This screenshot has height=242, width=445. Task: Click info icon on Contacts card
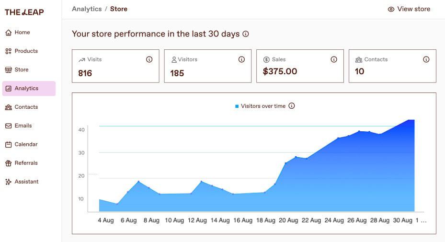tap(426, 59)
